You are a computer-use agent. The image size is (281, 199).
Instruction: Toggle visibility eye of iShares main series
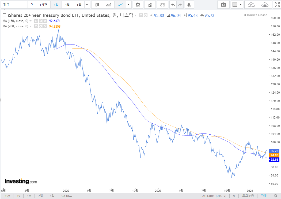point(141,16)
